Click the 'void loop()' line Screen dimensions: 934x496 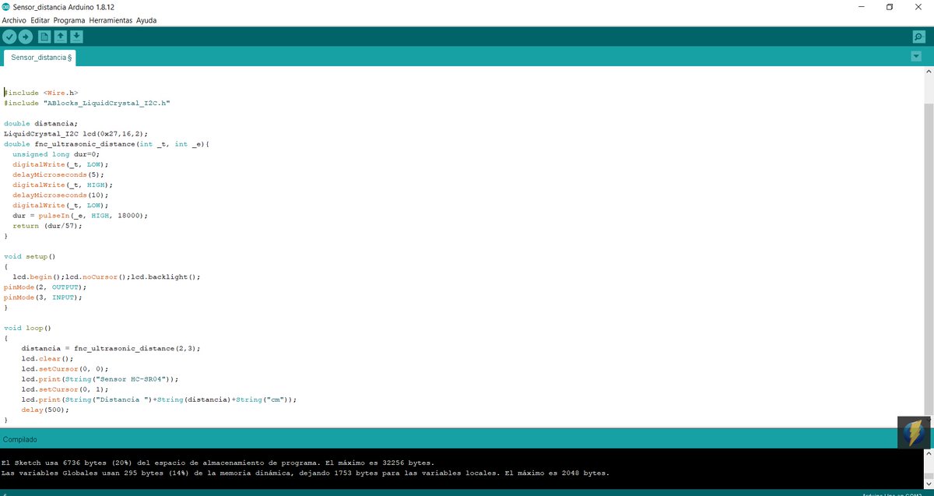tap(27, 328)
